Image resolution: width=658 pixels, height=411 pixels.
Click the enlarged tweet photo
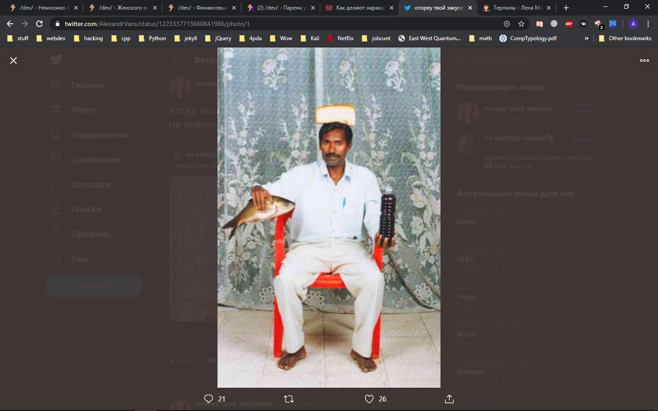click(329, 217)
